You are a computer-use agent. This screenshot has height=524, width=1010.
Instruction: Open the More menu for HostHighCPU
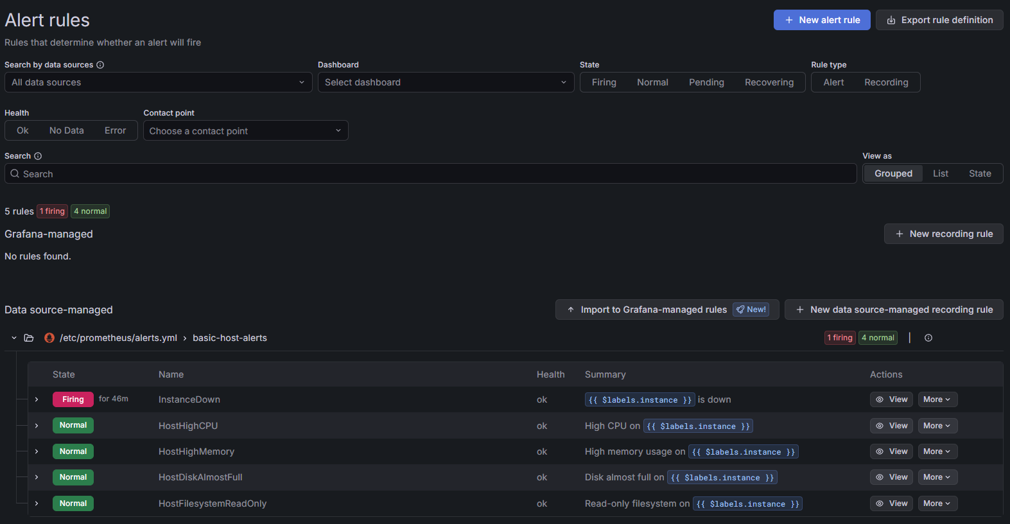(x=937, y=426)
